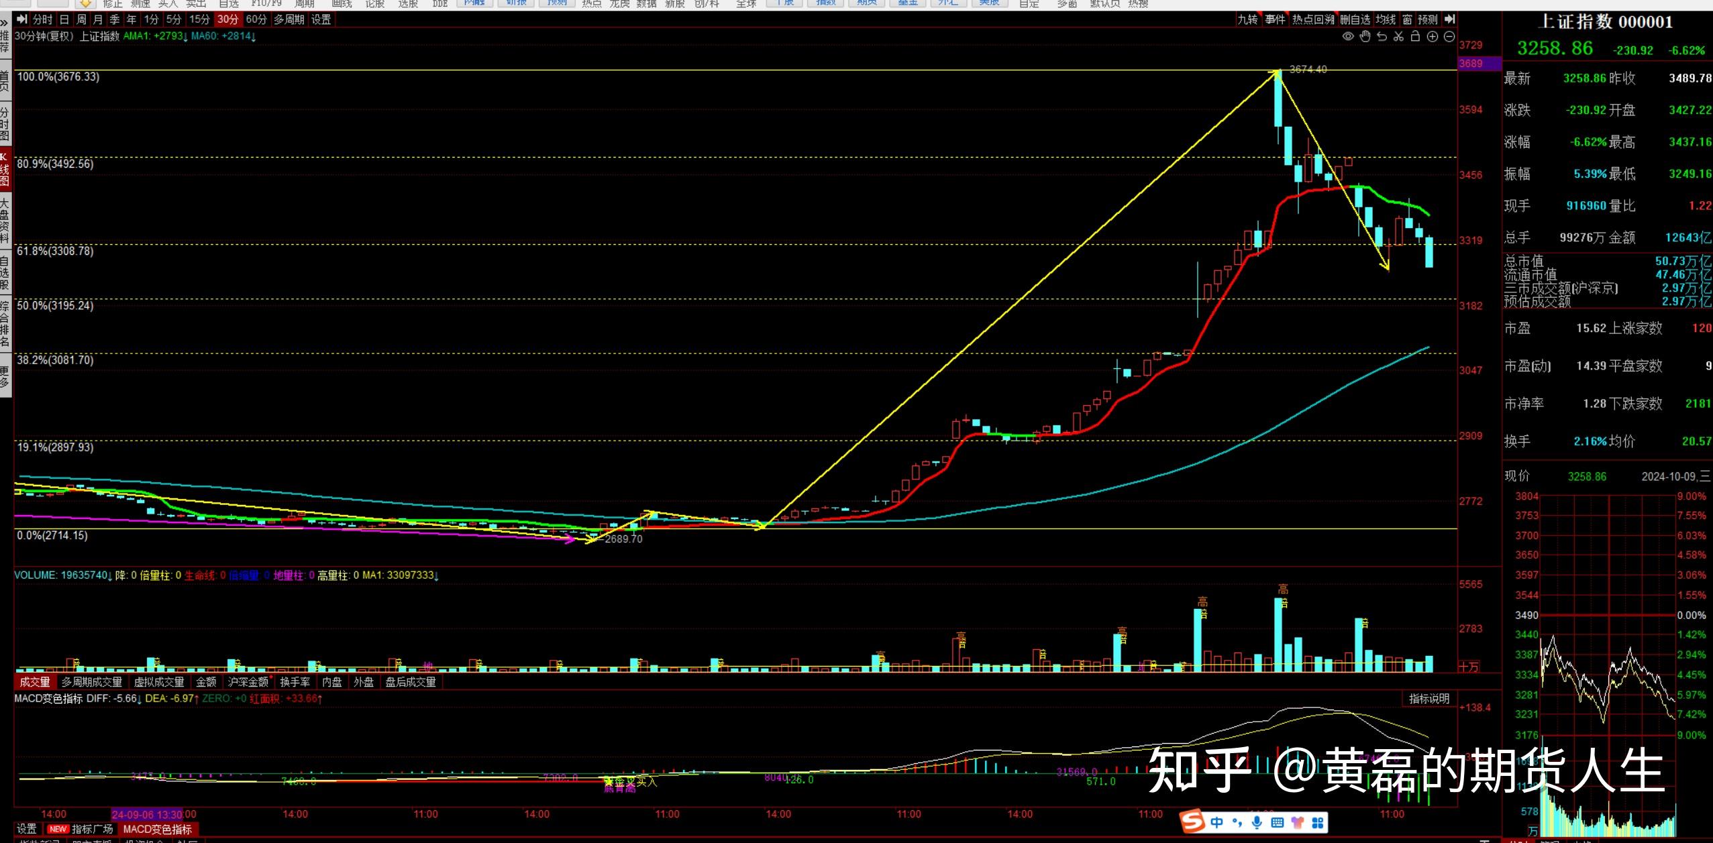
Task: Click the arrow icon right of 预测
Action: click(x=1450, y=19)
